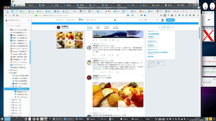Open new tab in the Chrome window behind

(191, 5)
